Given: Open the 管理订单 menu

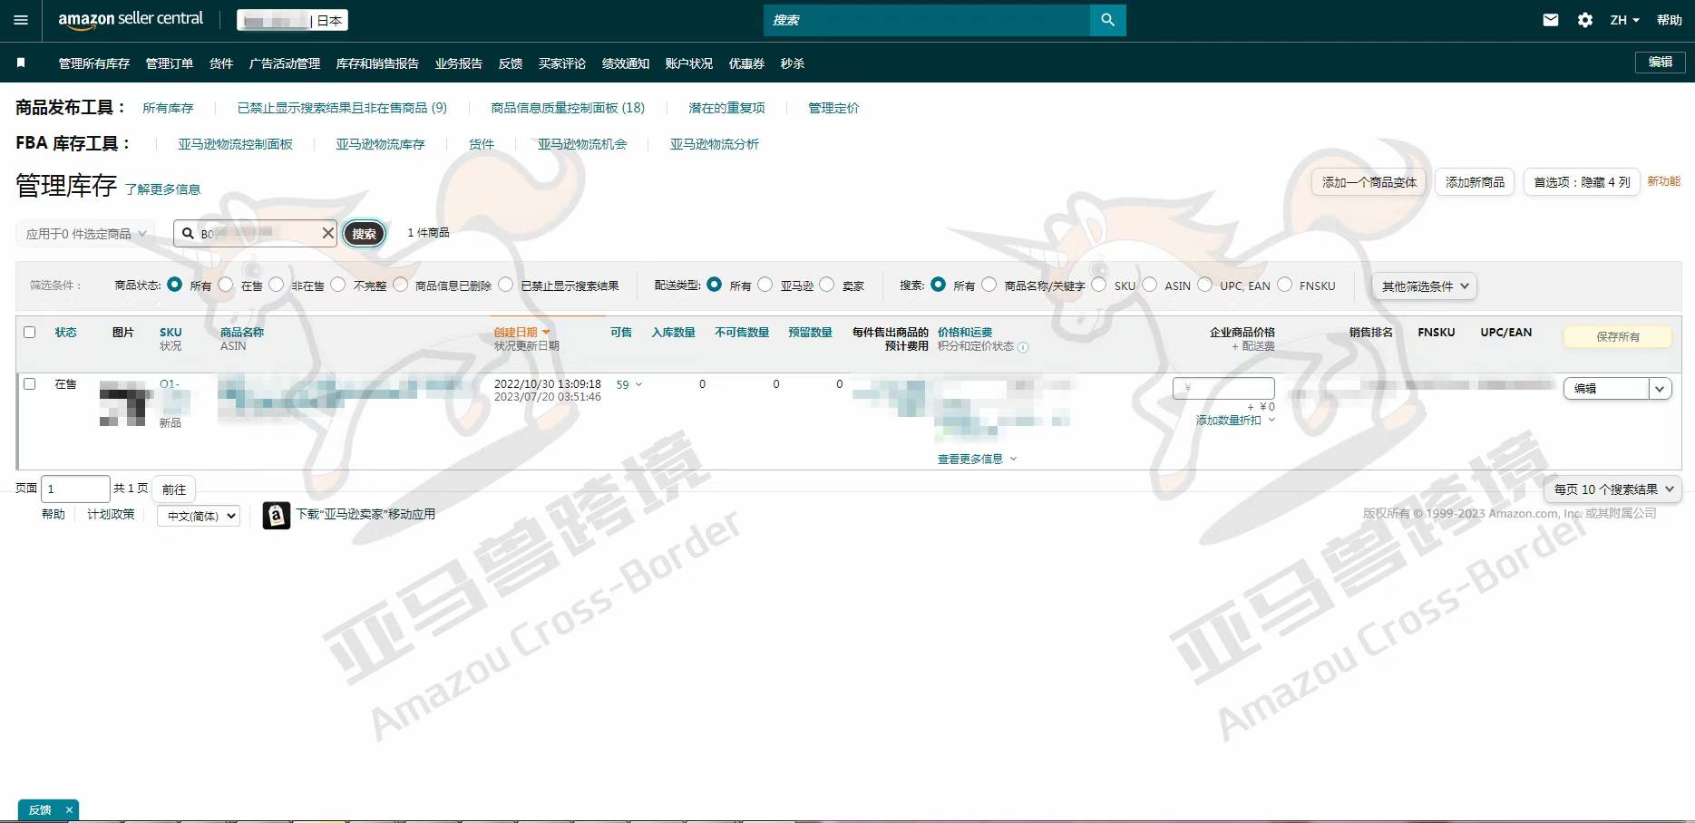Looking at the screenshot, I should click(x=170, y=63).
